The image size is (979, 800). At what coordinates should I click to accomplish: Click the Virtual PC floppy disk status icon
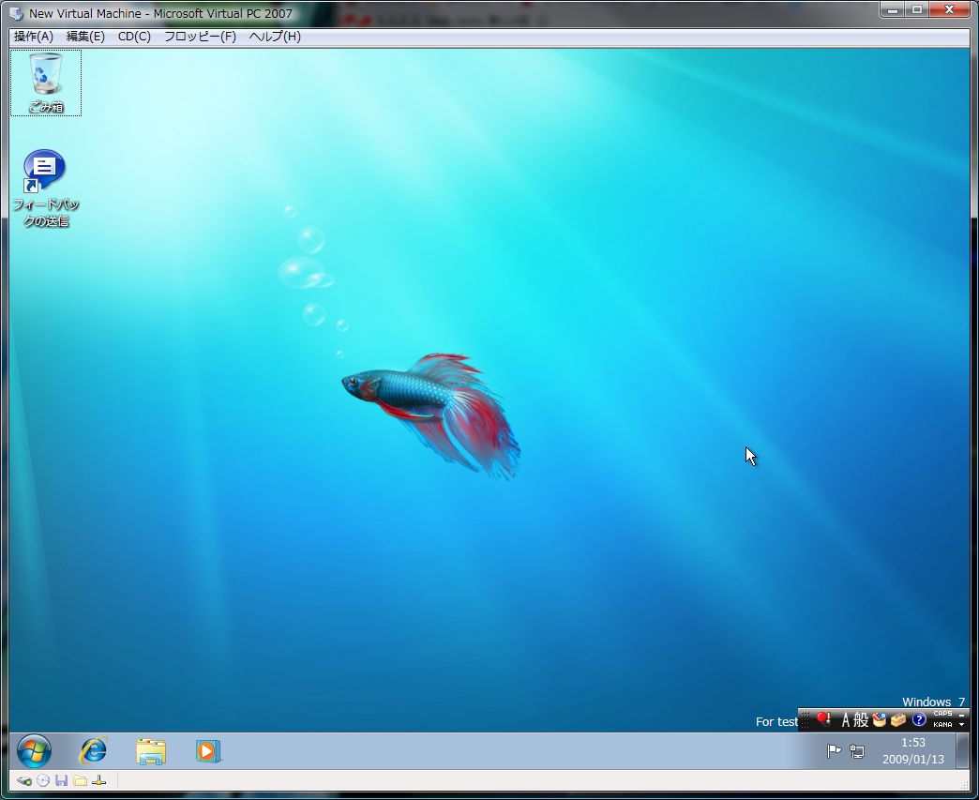tap(61, 780)
